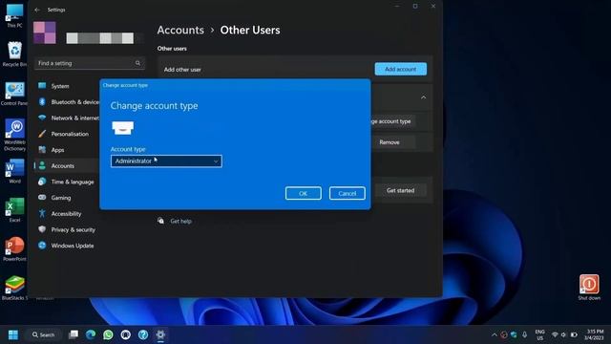This screenshot has width=611, height=344.
Task: Click the red antivirus tray icon
Action: 504,334
